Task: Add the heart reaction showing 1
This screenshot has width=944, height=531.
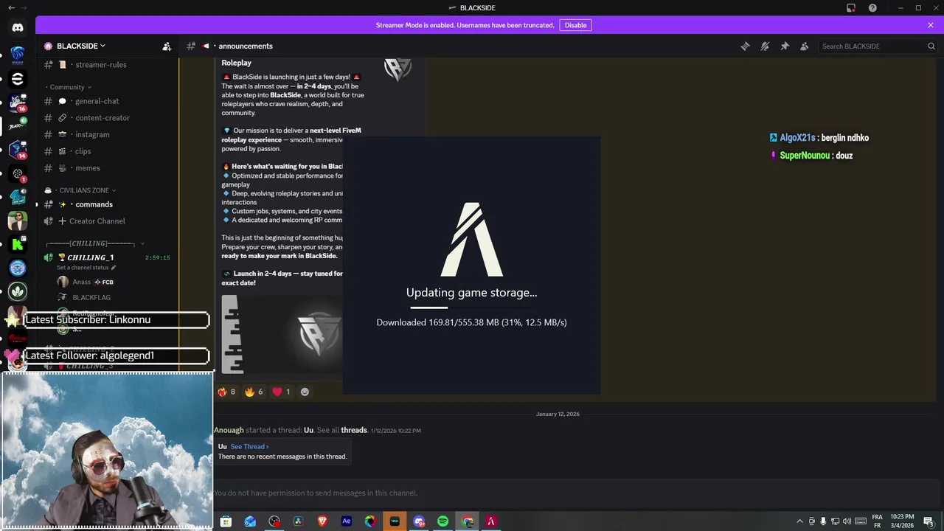Action: coord(281,392)
